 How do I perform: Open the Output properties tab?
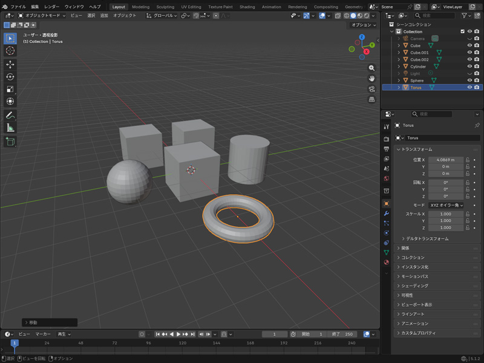pos(386,149)
